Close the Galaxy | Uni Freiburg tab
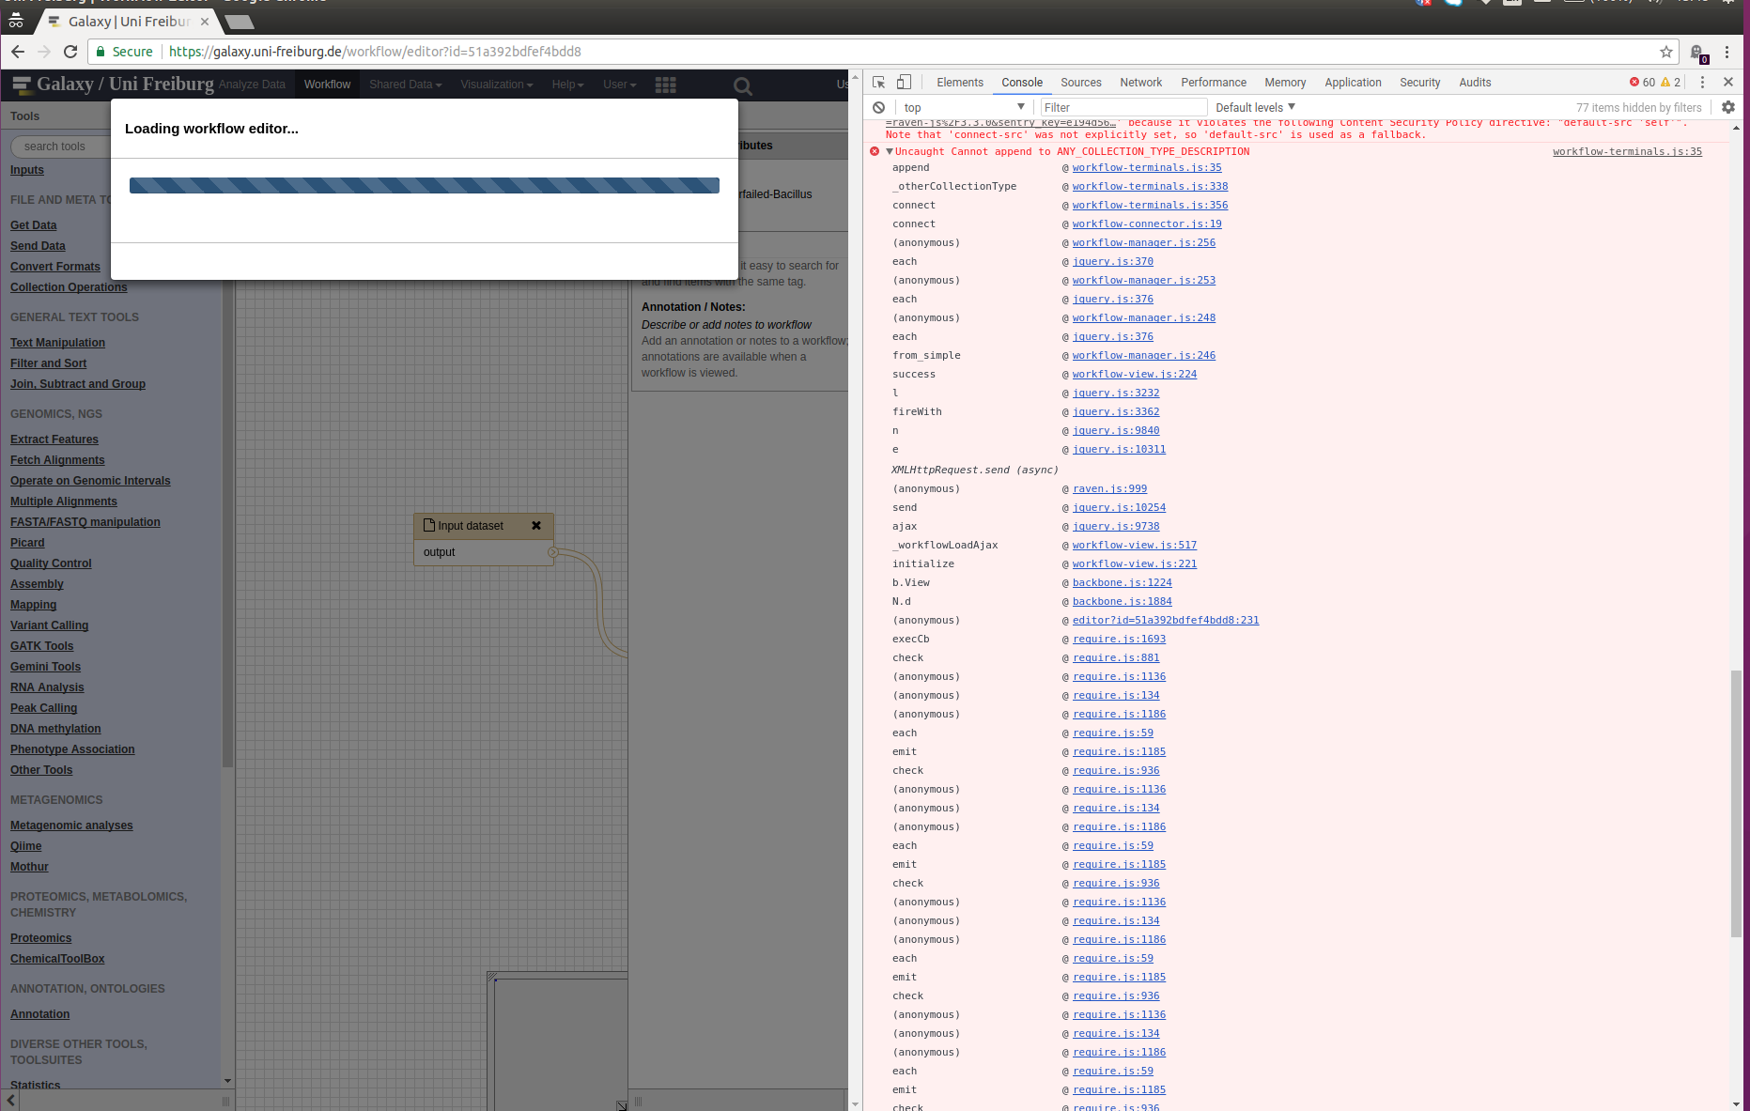 tap(205, 21)
